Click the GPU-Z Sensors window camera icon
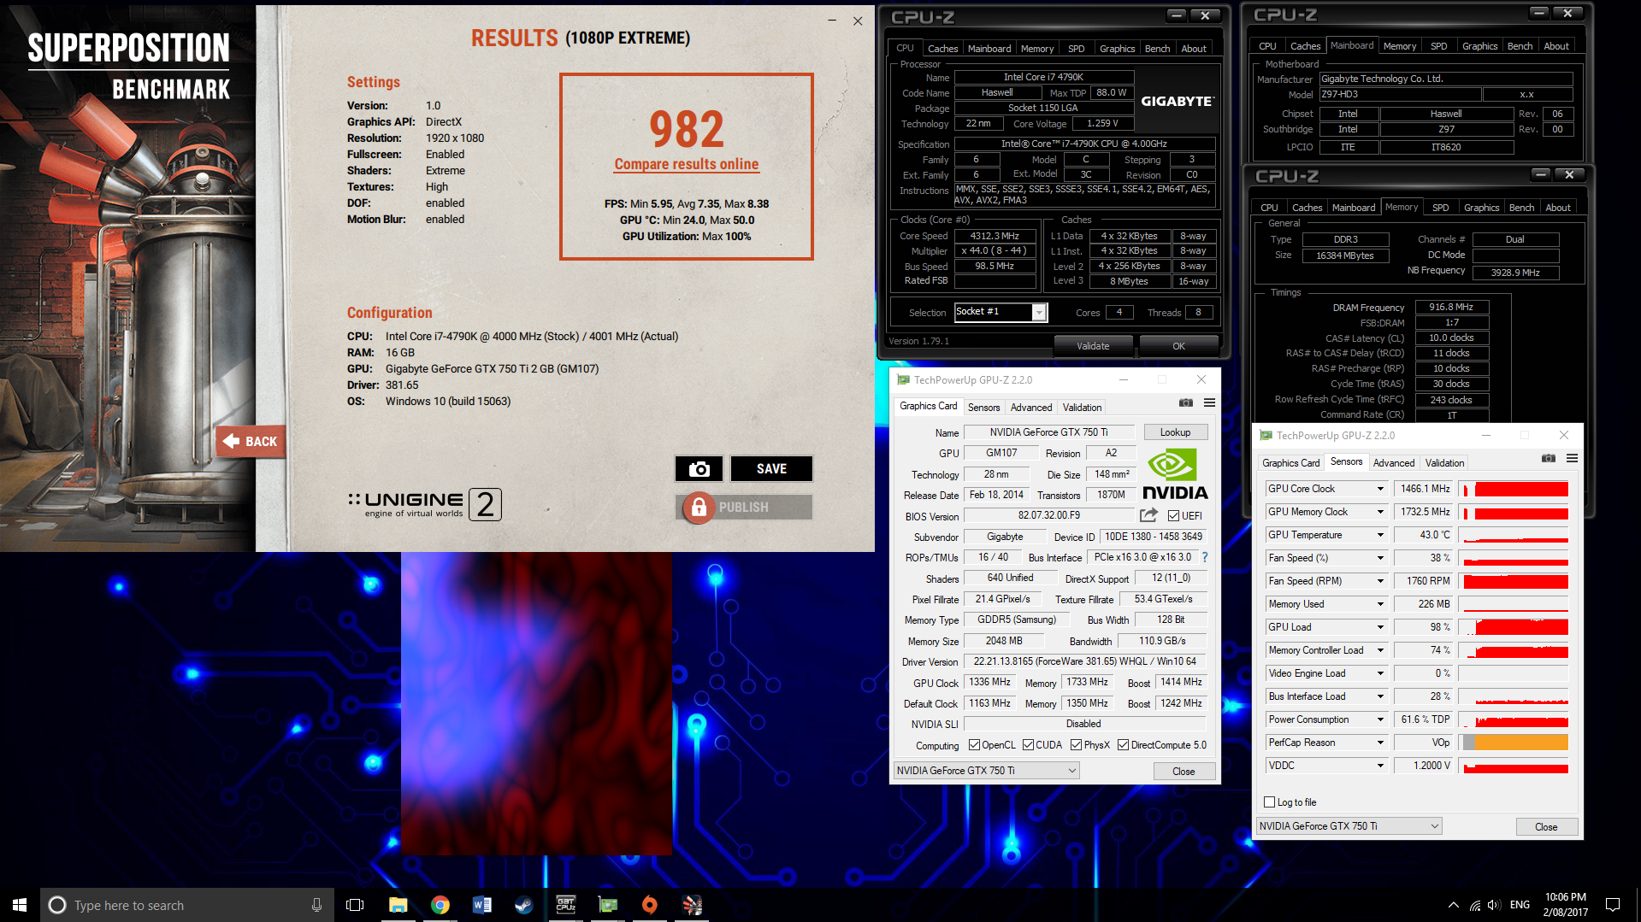The image size is (1641, 922). point(1548,459)
